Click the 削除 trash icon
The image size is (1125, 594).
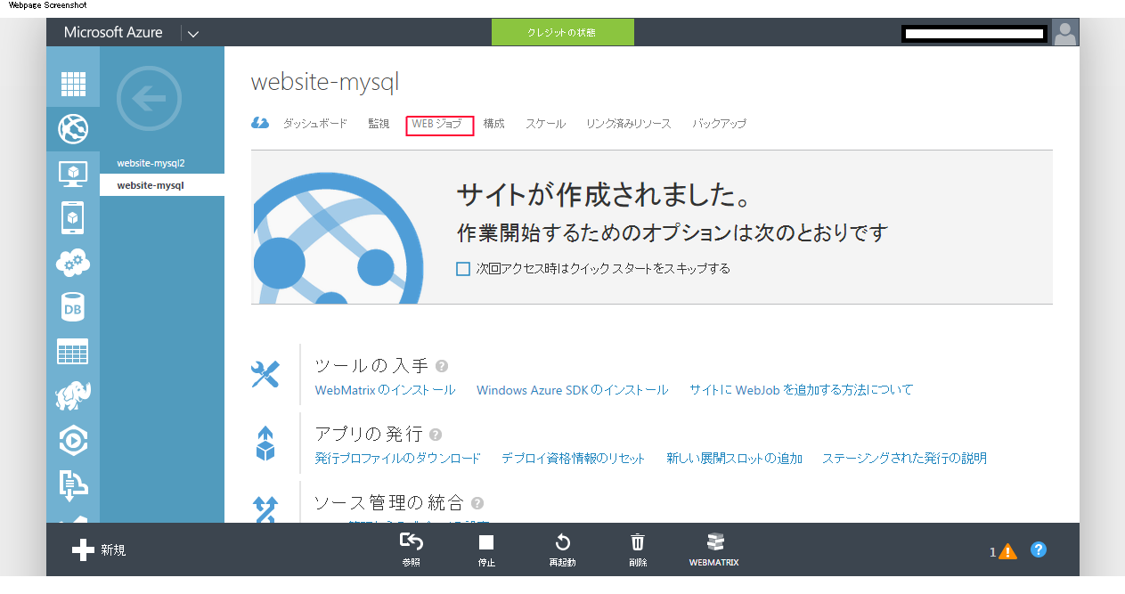tap(638, 549)
